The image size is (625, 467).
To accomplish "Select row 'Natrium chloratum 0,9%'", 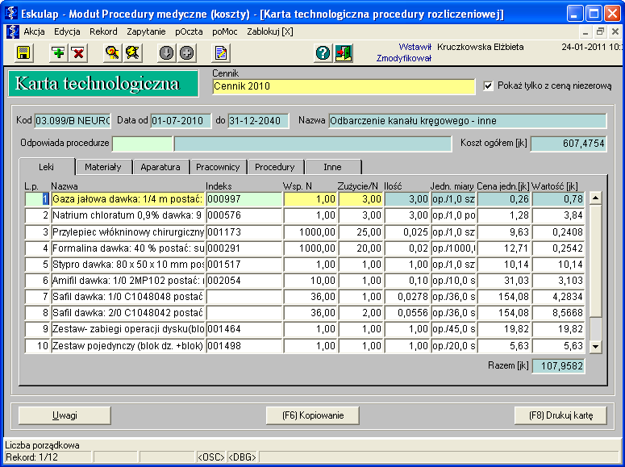I will (305, 215).
